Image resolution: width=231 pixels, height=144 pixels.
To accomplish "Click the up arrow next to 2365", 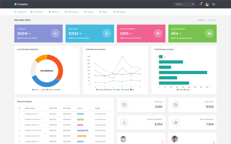I will 131,34.
